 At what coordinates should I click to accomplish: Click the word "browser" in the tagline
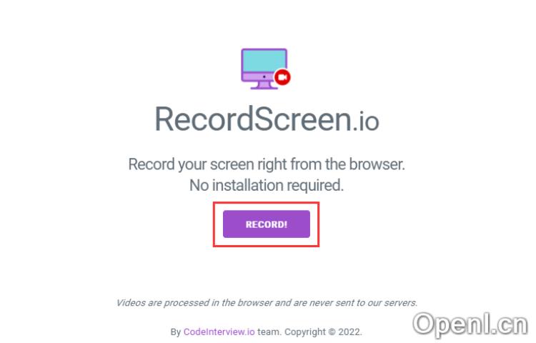tap(375, 164)
